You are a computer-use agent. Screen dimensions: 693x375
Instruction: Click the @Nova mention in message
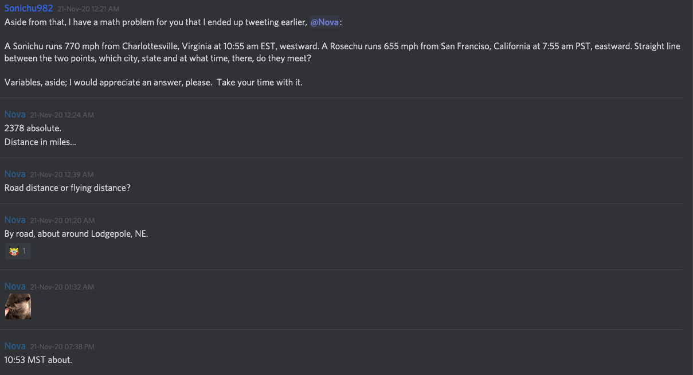click(324, 22)
